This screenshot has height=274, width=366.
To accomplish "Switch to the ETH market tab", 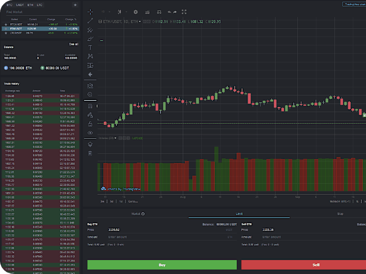I will [30, 5].
